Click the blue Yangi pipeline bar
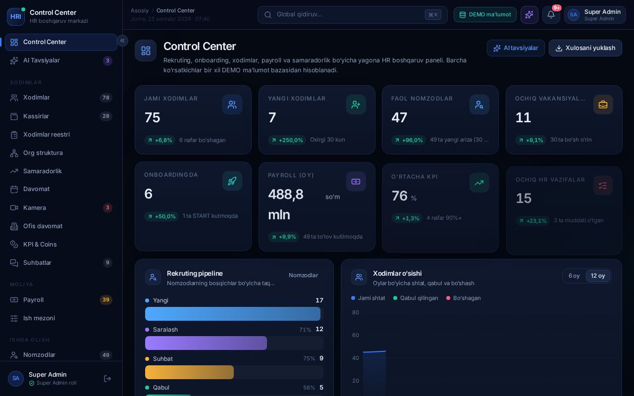Viewport: 634px width, 396px height. tap(233, 314)
